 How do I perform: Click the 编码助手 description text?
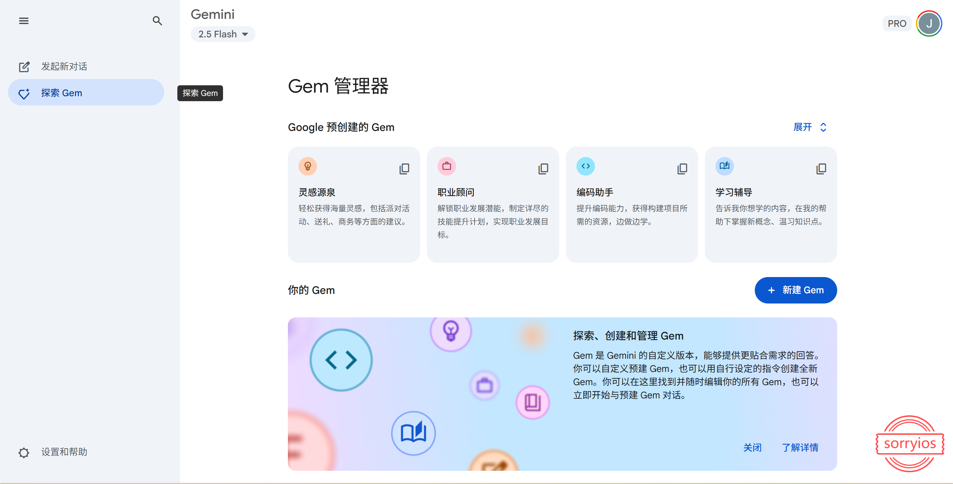pyautogui.click(x=632, y=215)
